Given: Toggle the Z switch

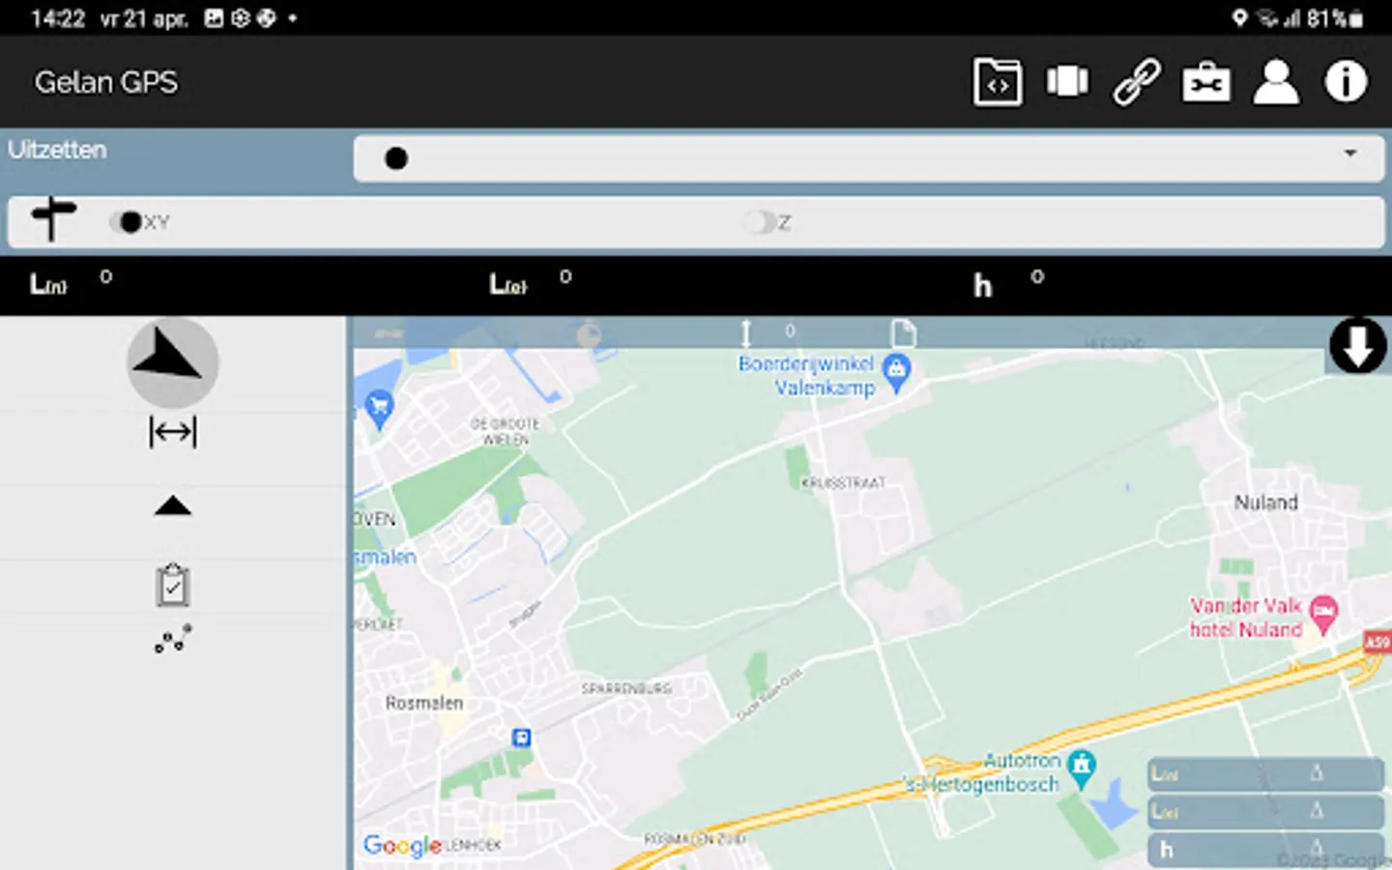Looking at the screenshot, I should pos(762,222).
